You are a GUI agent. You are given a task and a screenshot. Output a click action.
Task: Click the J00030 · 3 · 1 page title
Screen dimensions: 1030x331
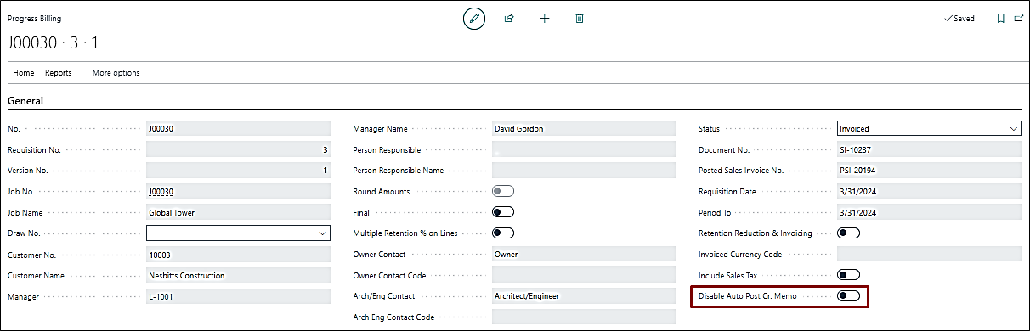click(x=54, y=42)
